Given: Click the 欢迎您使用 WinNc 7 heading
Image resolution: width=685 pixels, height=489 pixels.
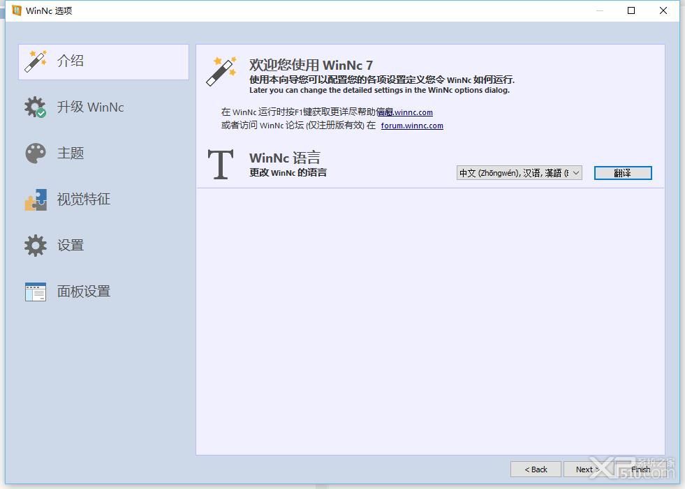Looking at the screenshot, I should click(311, 65).
